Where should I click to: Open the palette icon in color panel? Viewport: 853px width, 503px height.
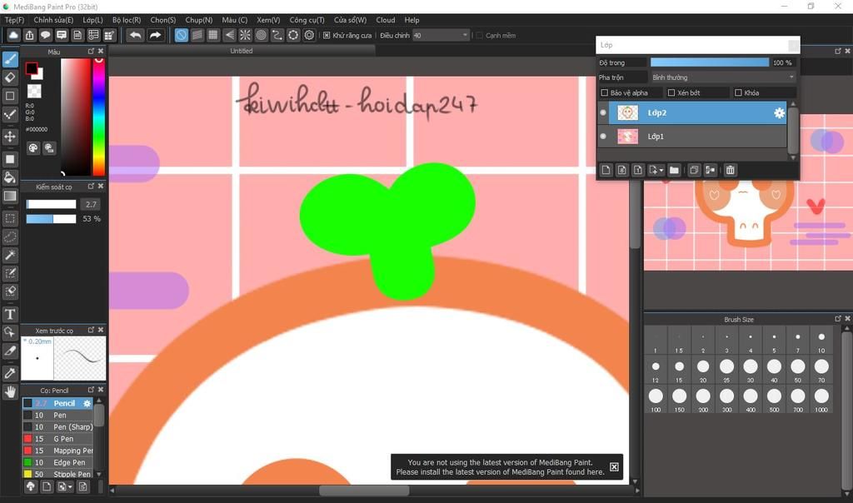(33, 148)
